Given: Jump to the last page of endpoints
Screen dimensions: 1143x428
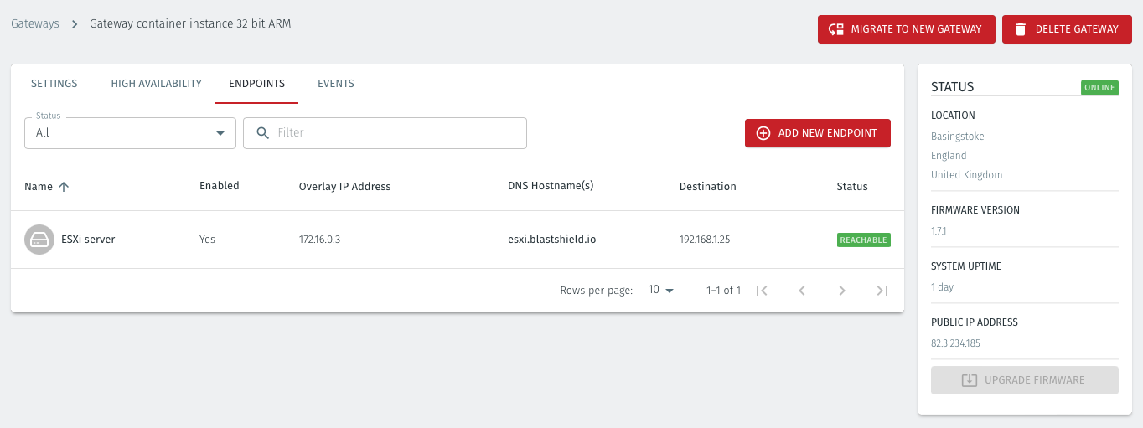Looking at the screenshot, I should click(882, 291).
